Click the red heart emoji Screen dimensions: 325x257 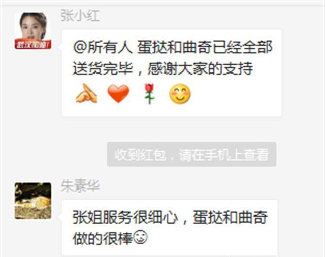click(118, 94)
